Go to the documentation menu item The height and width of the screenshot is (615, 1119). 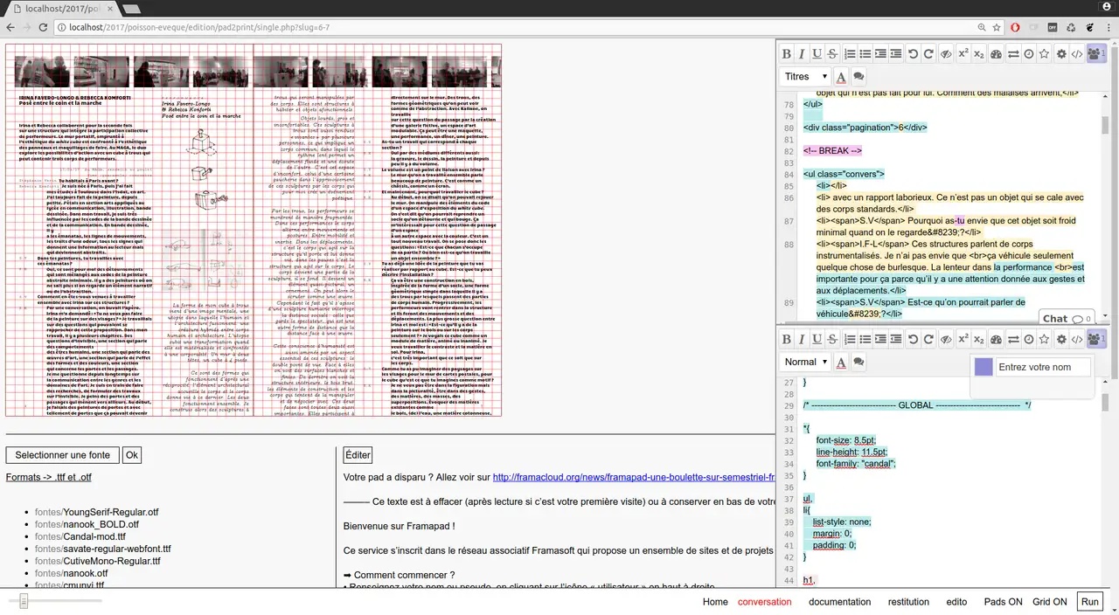click(839, 602)
